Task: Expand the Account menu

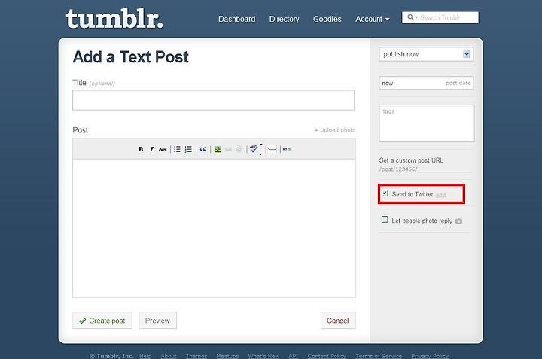Action: (373, 19)
